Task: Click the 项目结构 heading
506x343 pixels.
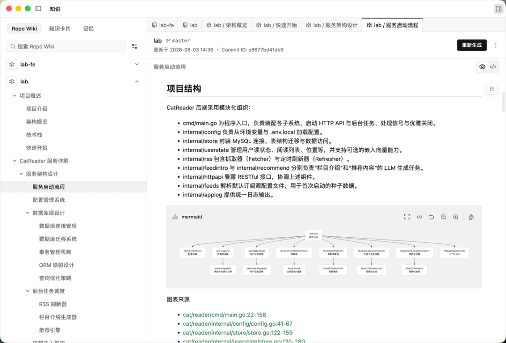Action: click(184, 88)
